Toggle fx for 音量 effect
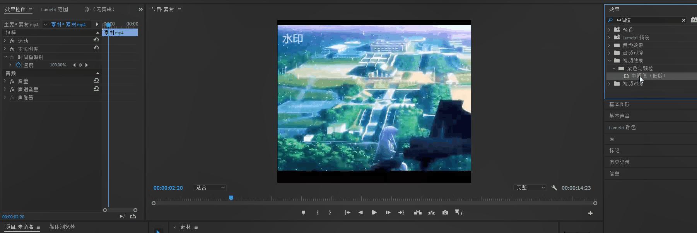Viewport: 697px width, 233px height. pyautogui.click(x=12, y=81)
